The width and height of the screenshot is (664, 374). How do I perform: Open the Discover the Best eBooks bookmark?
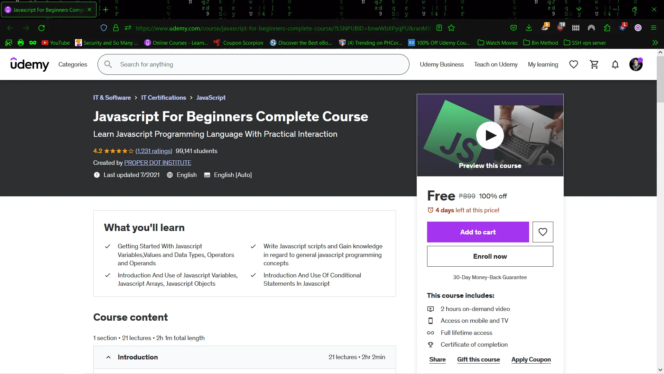[x=301, y=43]
